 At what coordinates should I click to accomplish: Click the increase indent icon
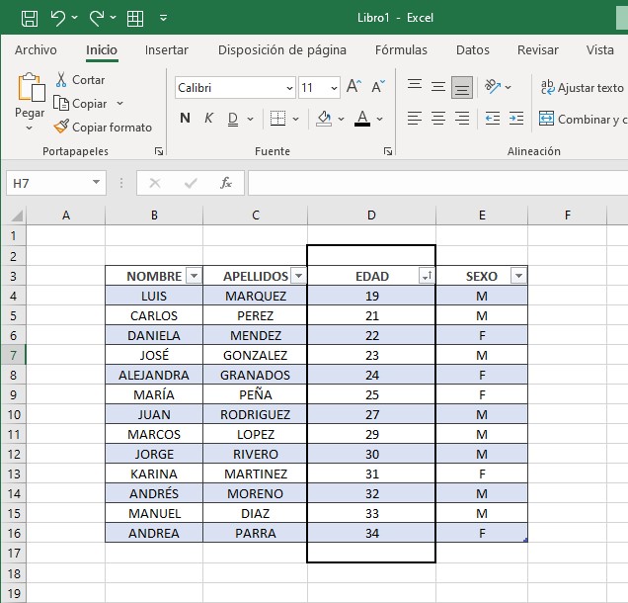[x=516, y=119]
